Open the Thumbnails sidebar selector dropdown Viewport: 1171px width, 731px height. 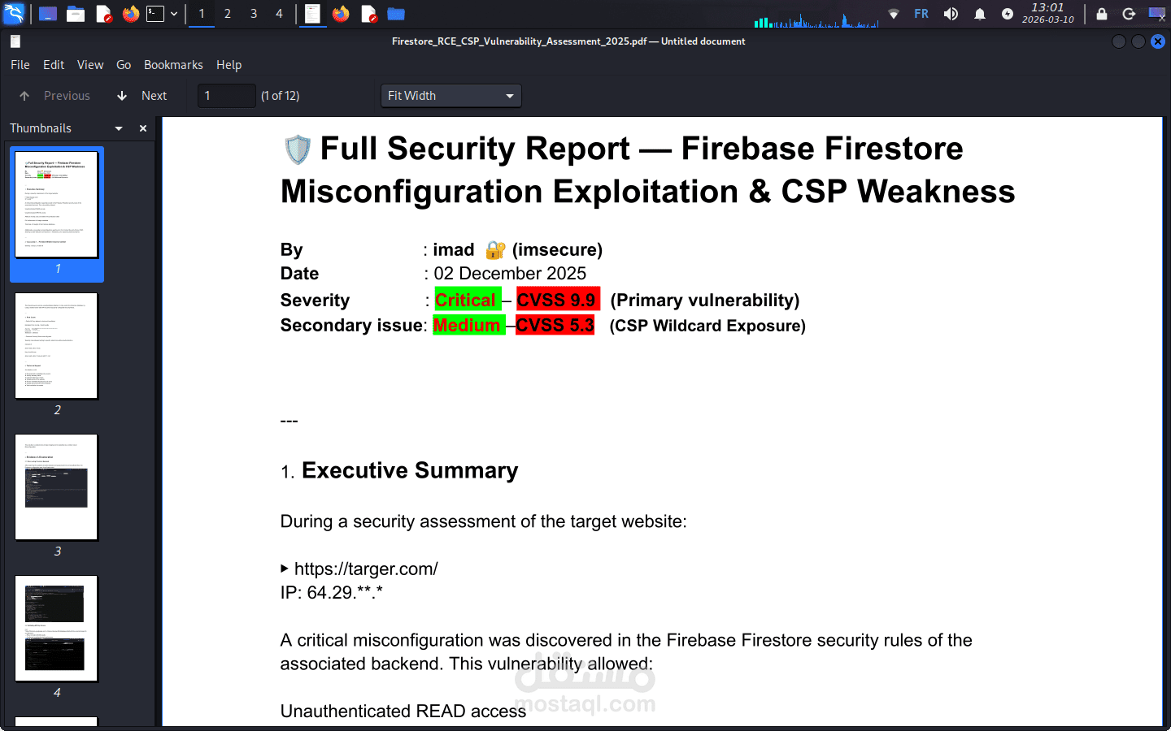pos(118,128)
